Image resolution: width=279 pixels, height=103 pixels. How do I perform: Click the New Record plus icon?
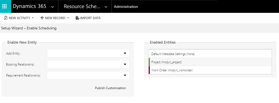(x=42, y=18)
